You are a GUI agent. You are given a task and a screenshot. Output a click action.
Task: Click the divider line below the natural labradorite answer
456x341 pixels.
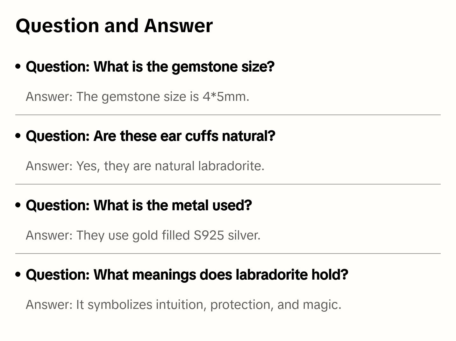click(x=228, y=184)
